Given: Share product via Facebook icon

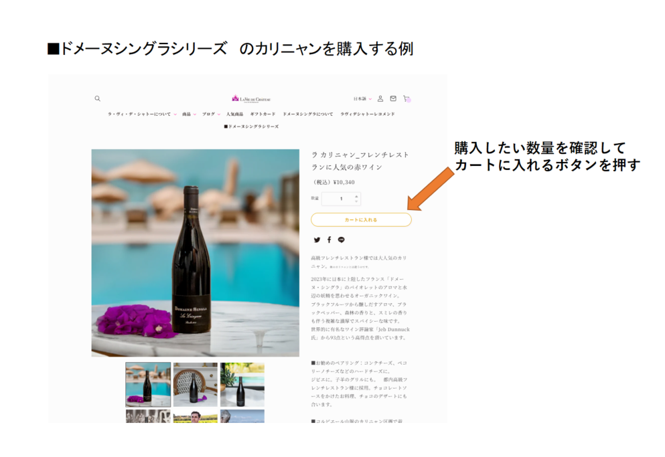Looking at the screenshot, I should [329, 240].
